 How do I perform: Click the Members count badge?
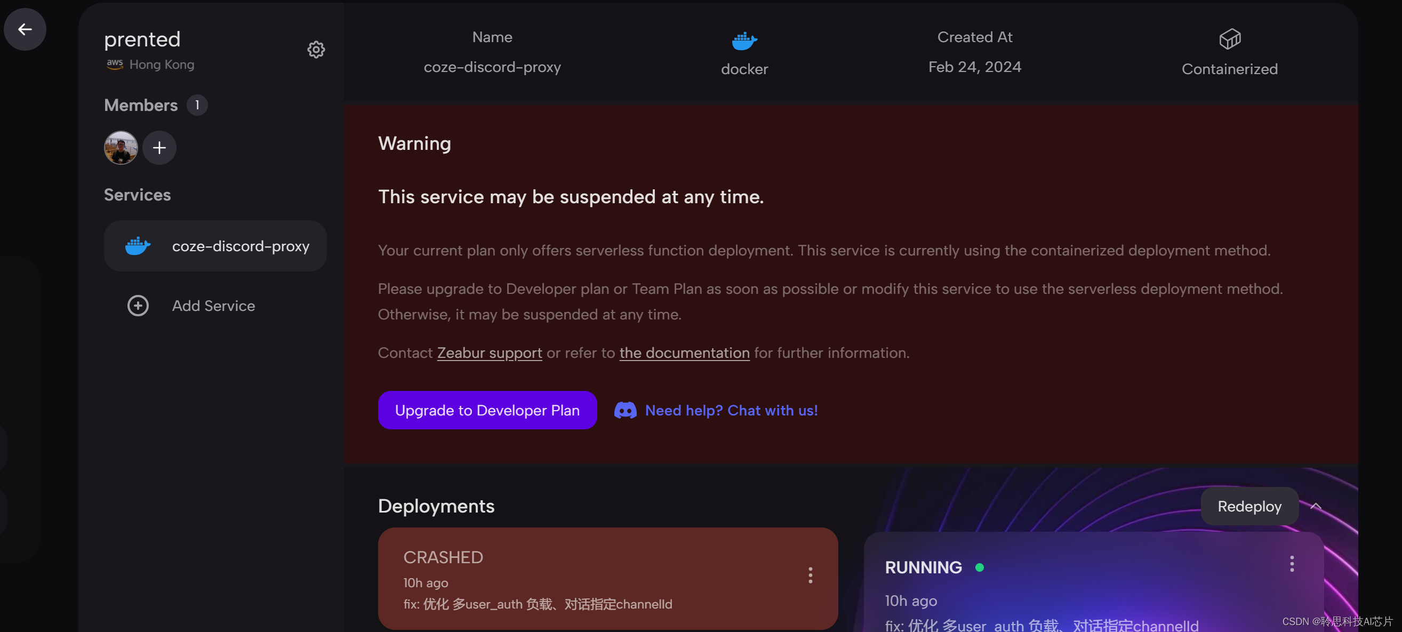click(x=197, y=105)
